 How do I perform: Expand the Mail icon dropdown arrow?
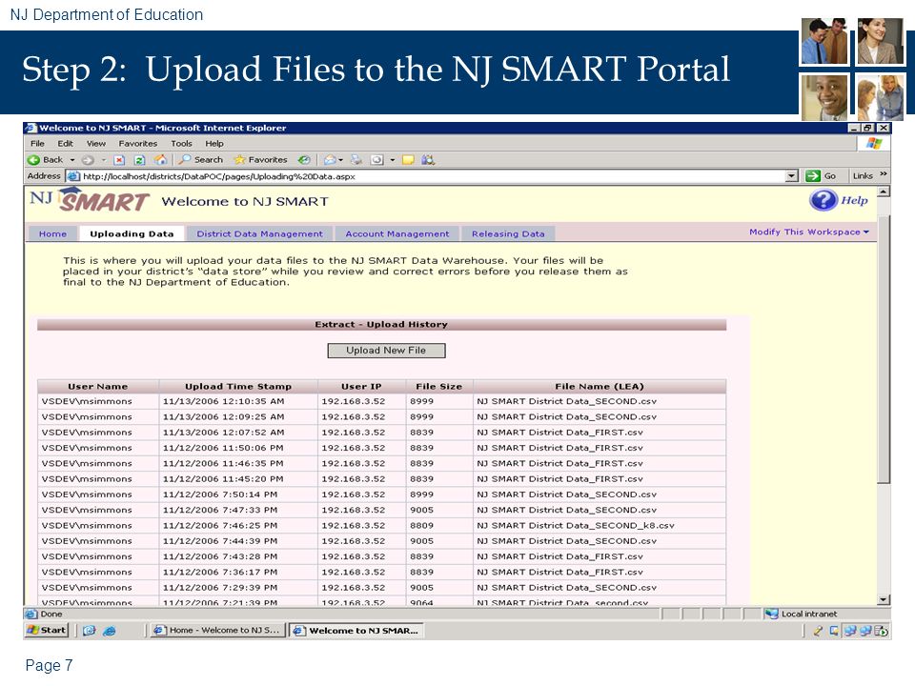tap(341, 160)
